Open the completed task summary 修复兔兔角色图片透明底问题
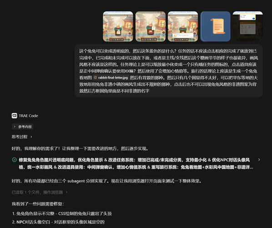272x228 pixels. click(x=136, y=164)
